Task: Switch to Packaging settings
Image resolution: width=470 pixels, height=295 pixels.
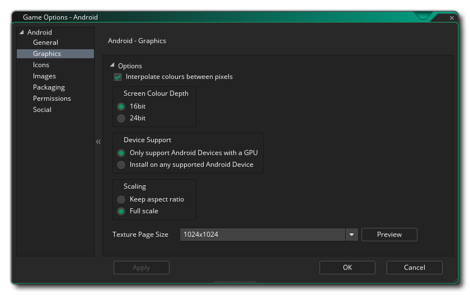Action: (49, 87)
